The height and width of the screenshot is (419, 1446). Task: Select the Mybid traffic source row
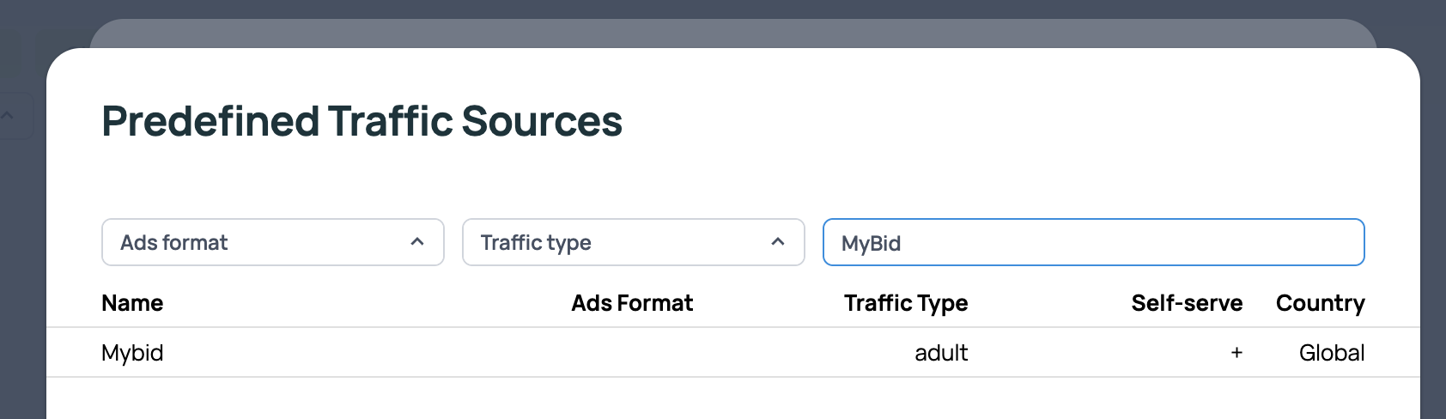point(132,353)
